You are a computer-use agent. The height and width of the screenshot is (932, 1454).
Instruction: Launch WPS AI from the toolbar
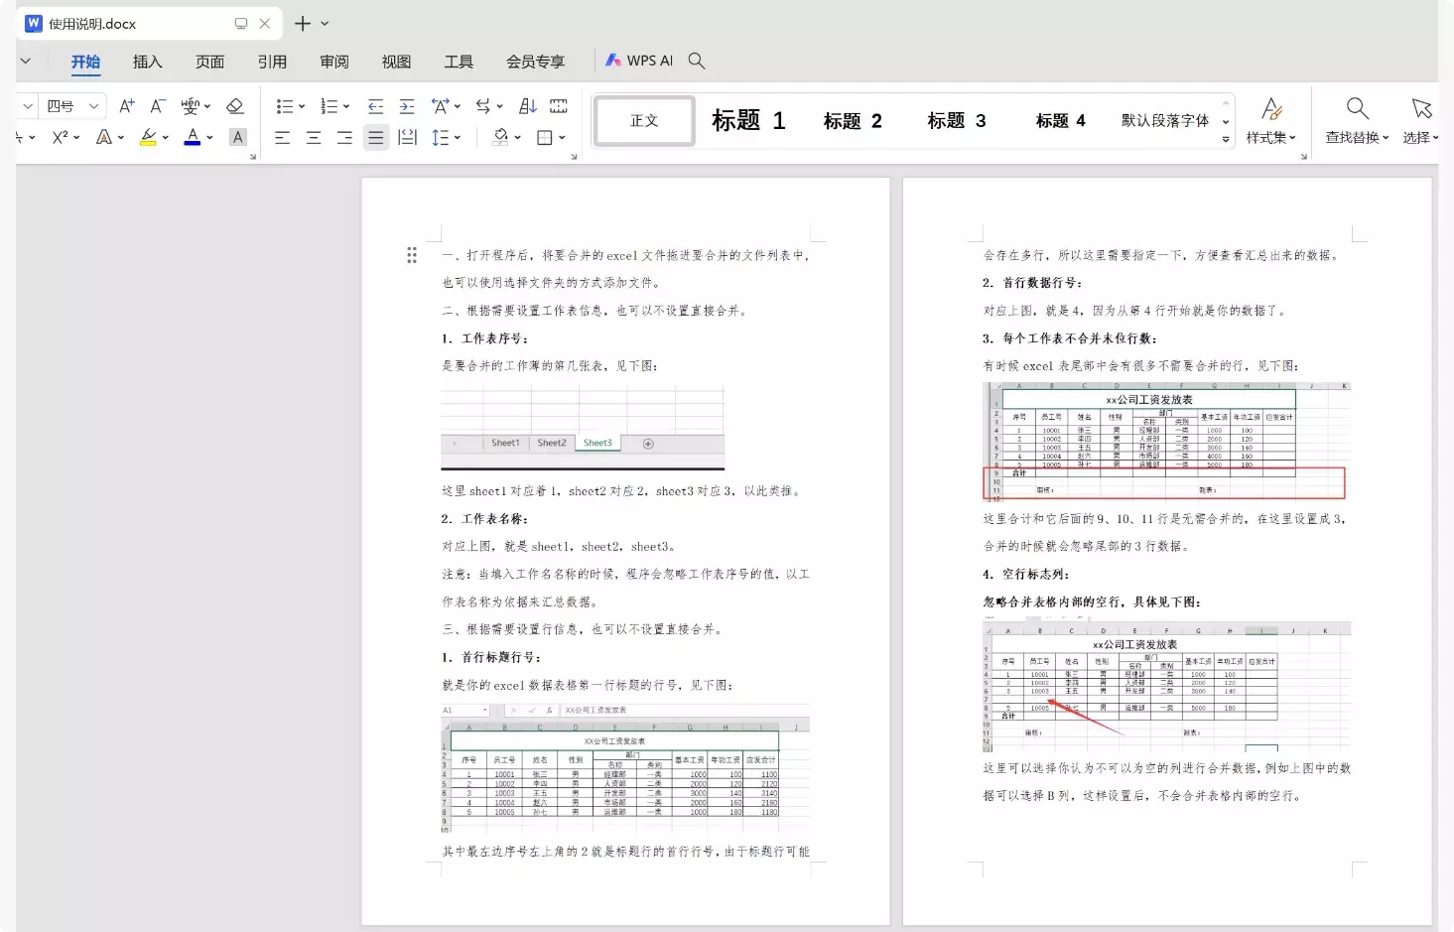pos(638,60)
